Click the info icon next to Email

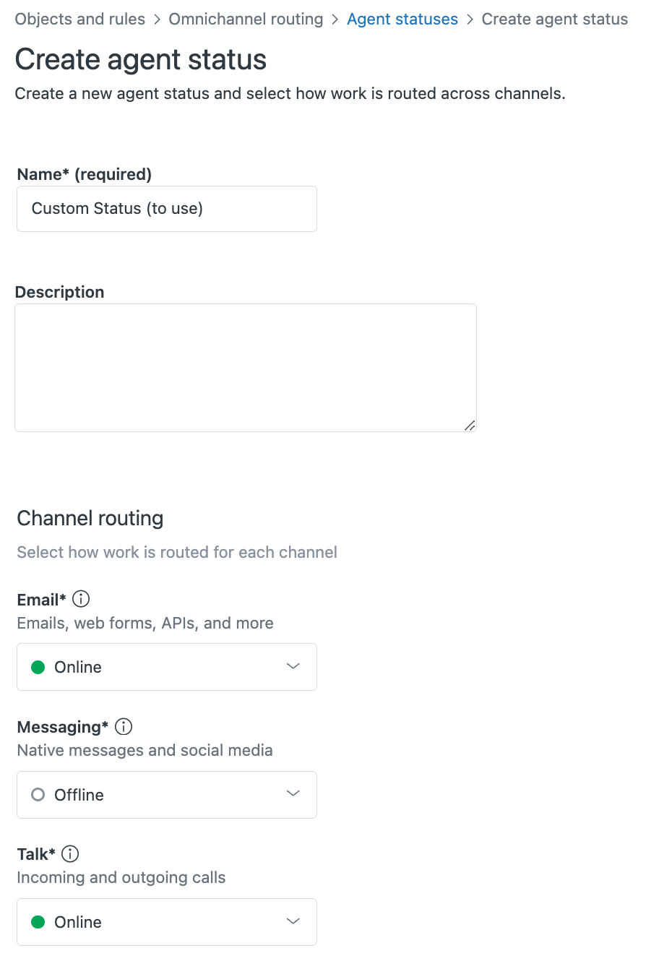tap(82, 599)
